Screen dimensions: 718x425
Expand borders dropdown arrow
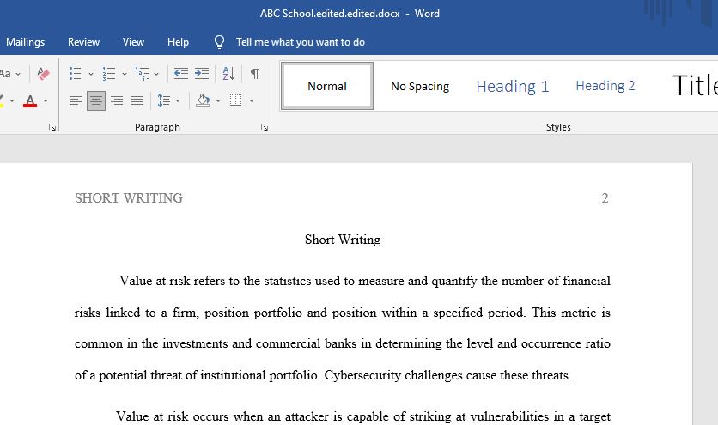point(252,100)
